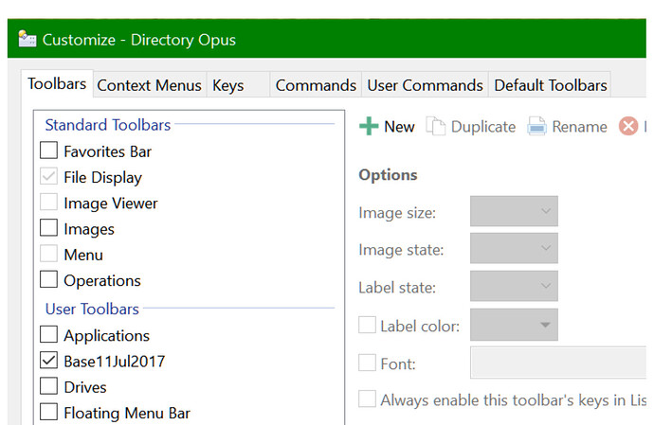
Task: Open the Keys tab
Action: 238,85
